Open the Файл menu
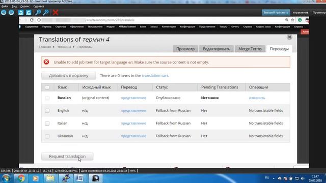Screen dimensions: 326x183 click(5, 6)
